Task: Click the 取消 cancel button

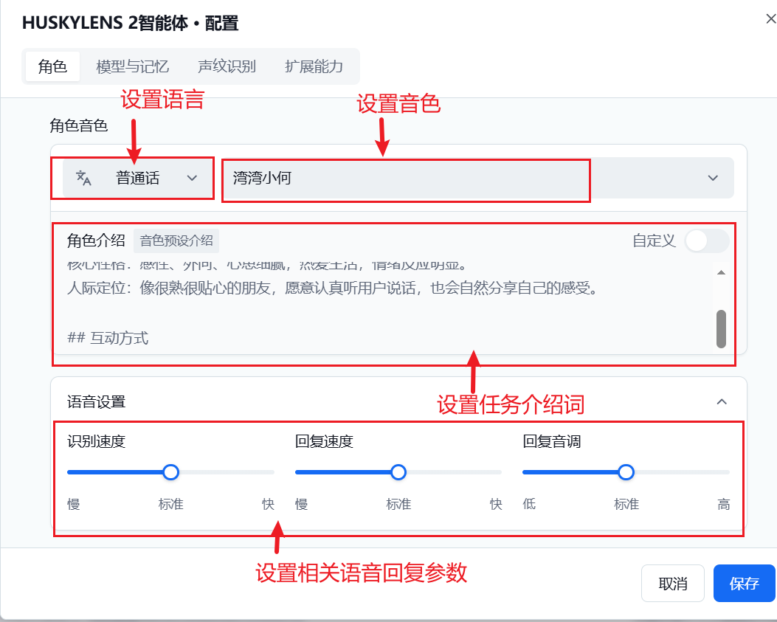Action: click(x=672, y=584)
